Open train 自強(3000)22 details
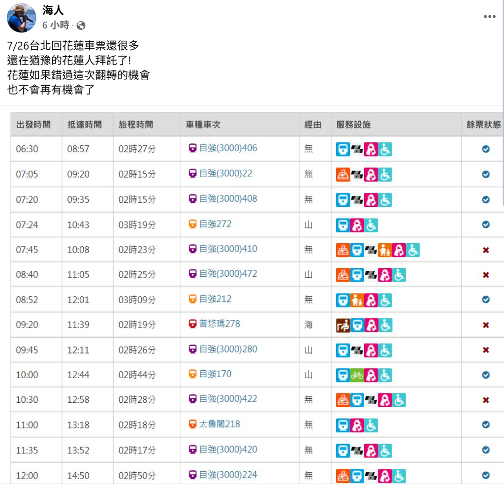Image resolution: width=504 pixels, height=485 pixels. [x=225, y=173]
